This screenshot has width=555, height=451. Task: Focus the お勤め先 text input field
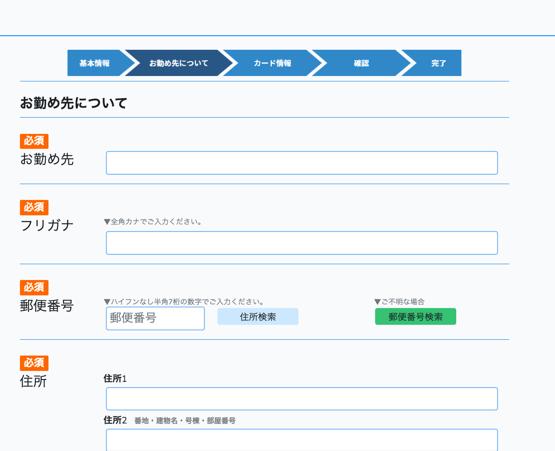tap(302, 163)
